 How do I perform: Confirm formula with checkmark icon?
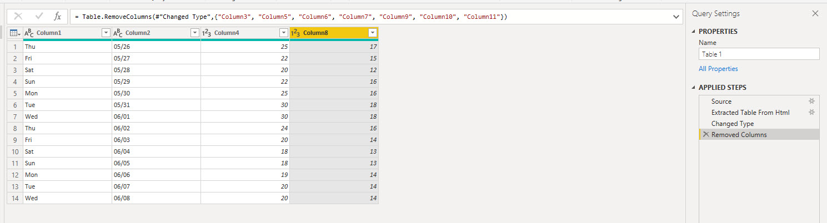click(39, 17)
